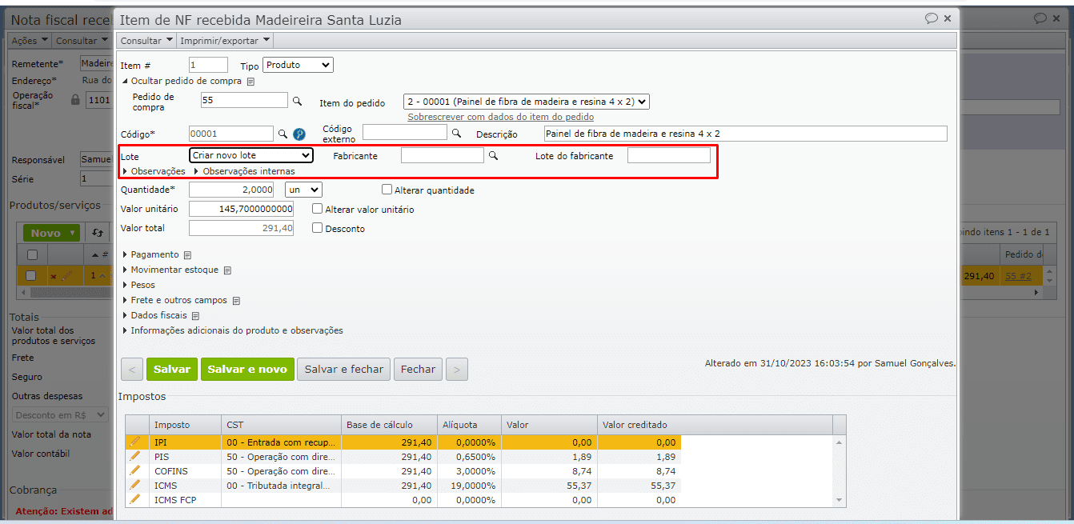This screenshot has height=524, width=1074.
Task: Open the comment bubble in the Nota fiscal window
Action: tap(1040, 18)
